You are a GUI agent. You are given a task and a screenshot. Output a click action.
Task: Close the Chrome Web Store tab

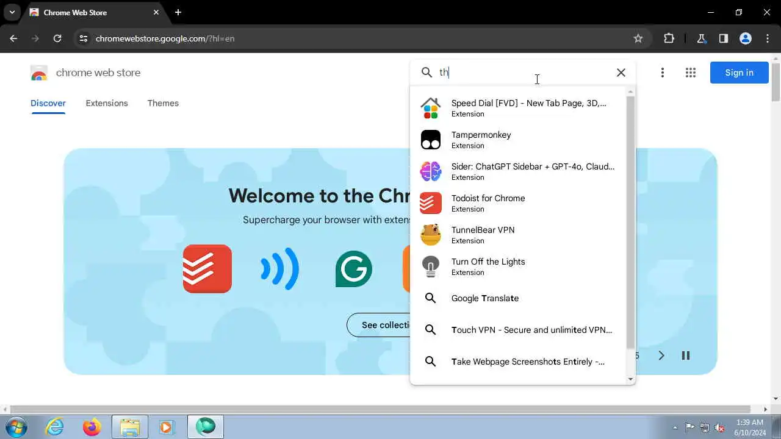(156, 12)
